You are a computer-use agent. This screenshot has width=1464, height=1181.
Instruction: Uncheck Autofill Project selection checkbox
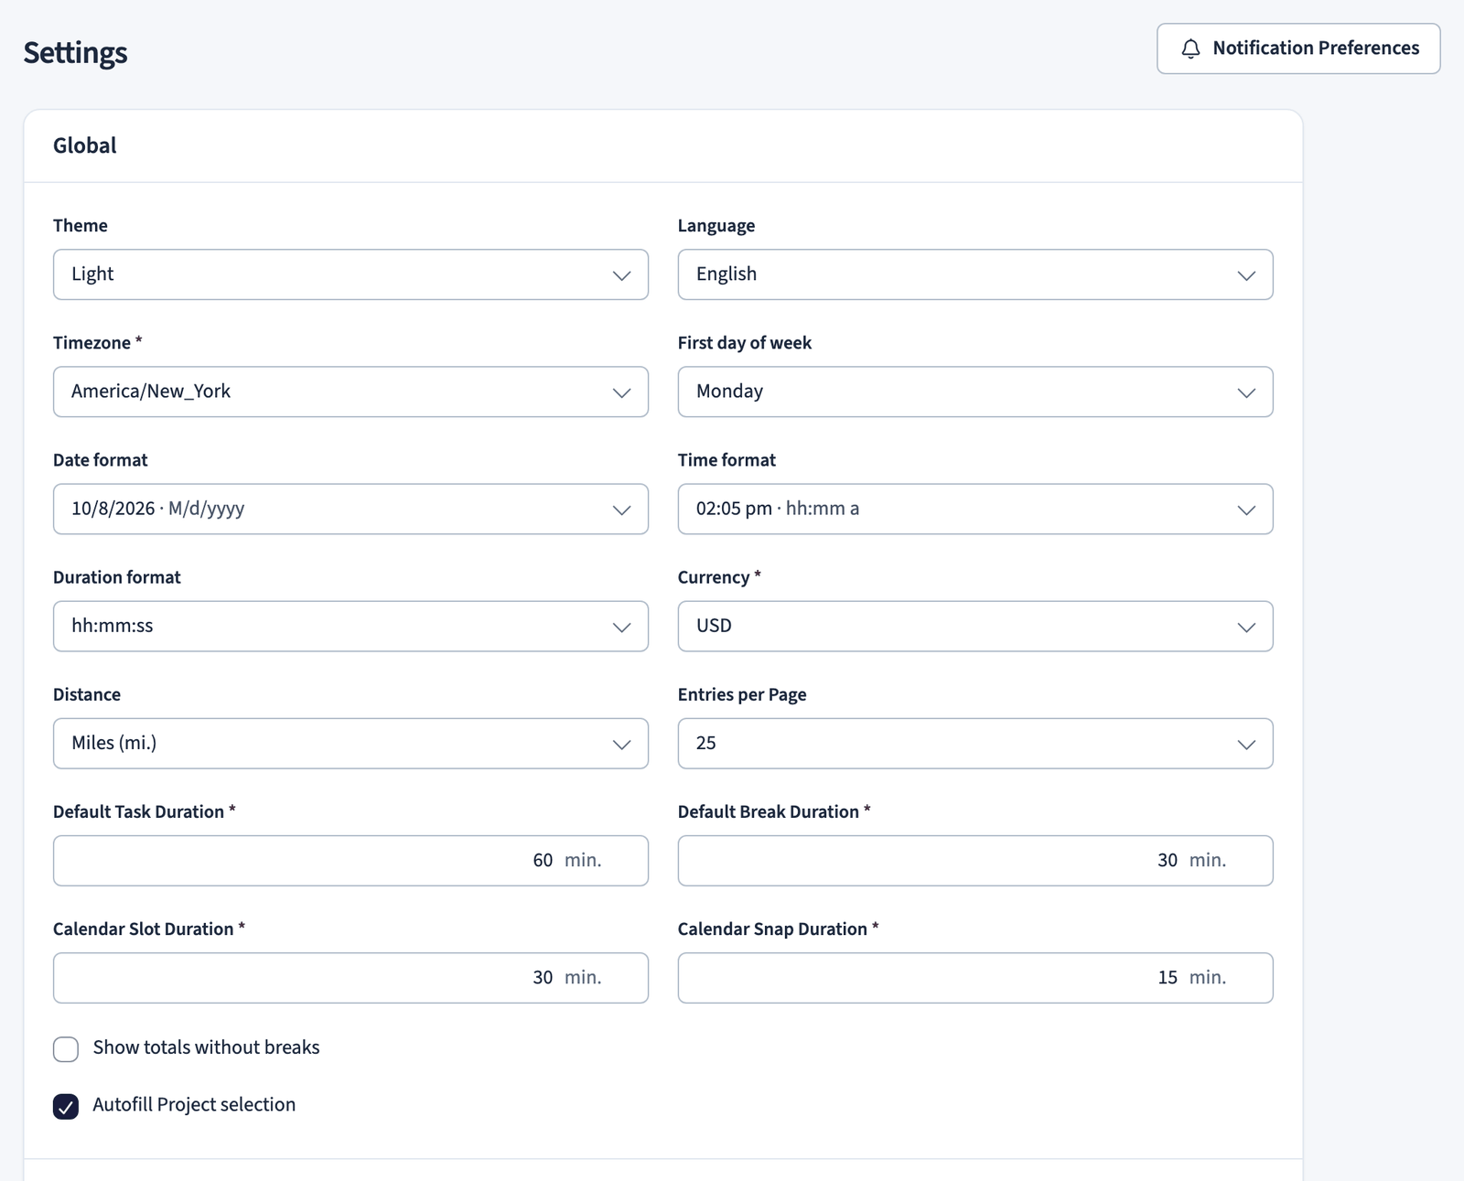coord(66,1106)
